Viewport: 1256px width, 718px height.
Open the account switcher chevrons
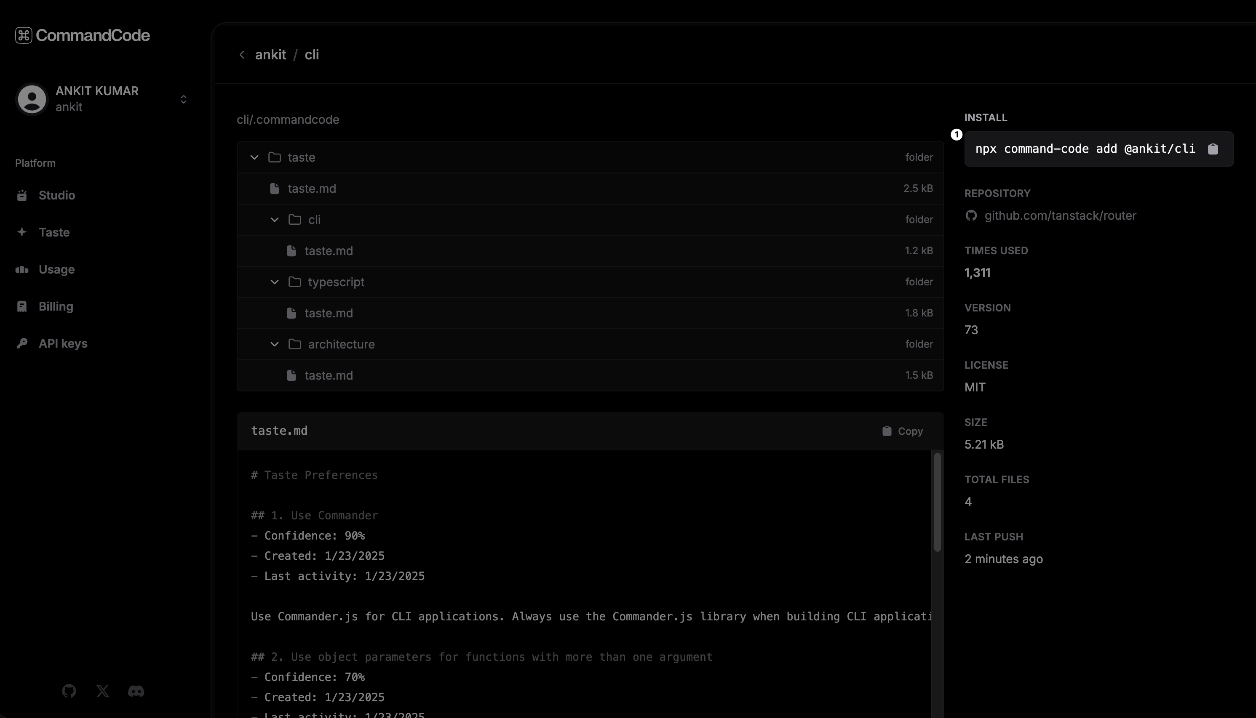pos(184,100)
